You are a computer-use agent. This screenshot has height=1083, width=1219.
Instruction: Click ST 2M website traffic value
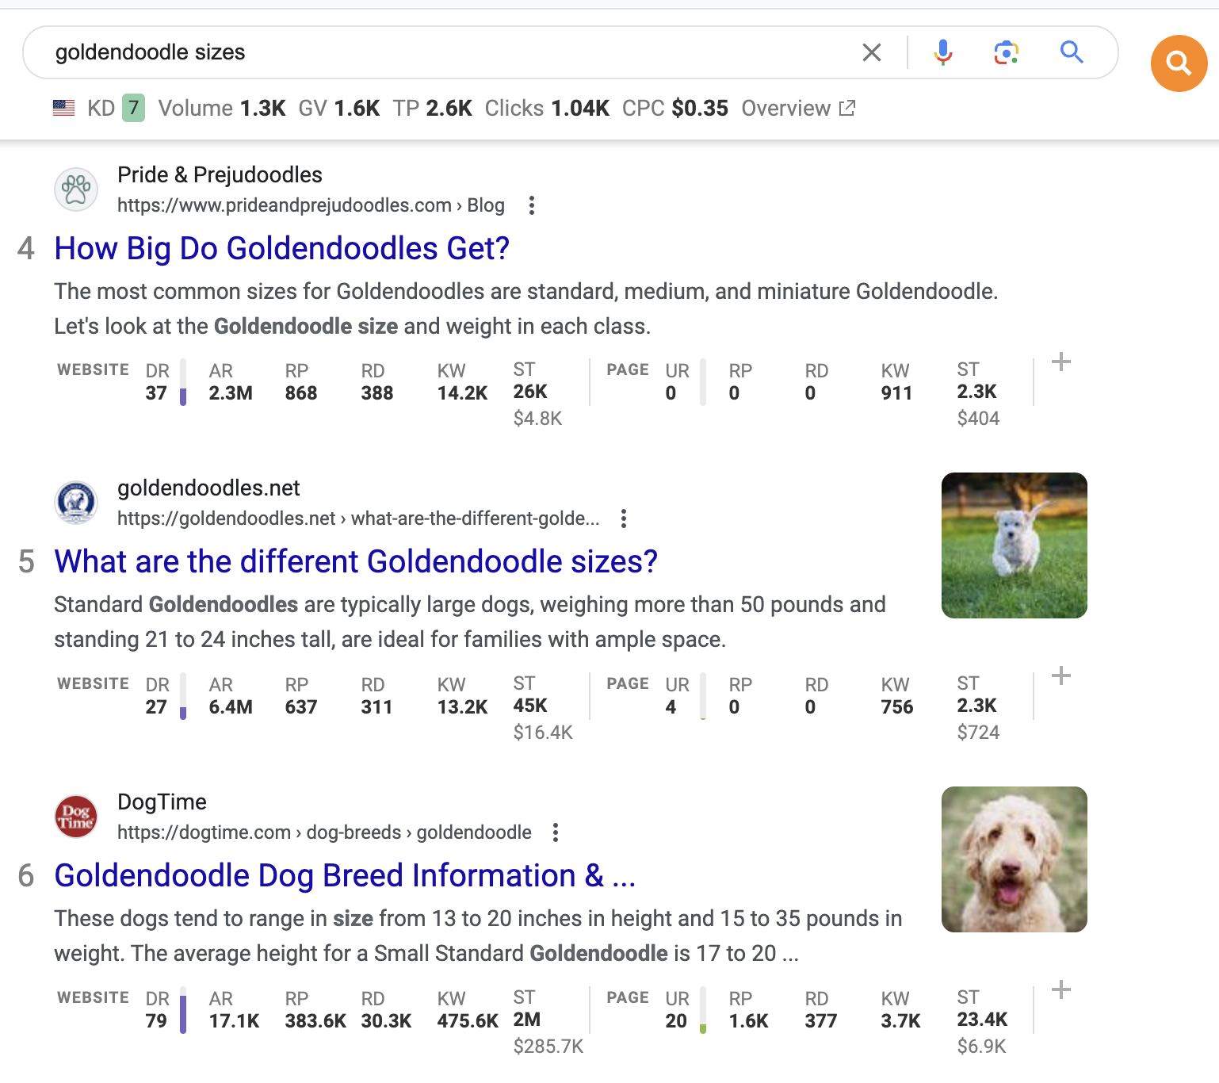[527, 1020]
